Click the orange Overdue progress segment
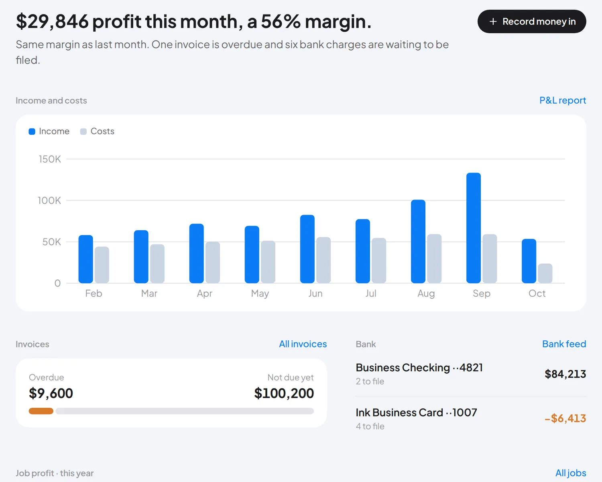The image size is (602, 482). pyautogui.click(x=41, y=411)
